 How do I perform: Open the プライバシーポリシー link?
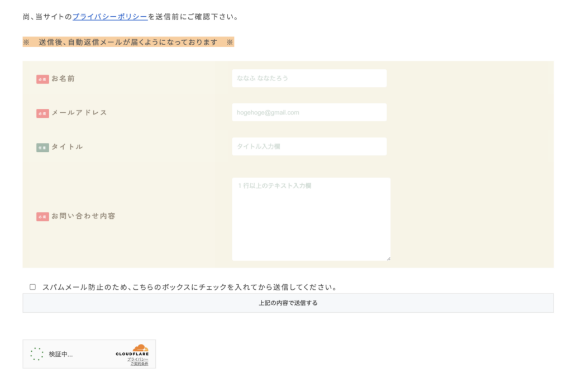[110, 17]
